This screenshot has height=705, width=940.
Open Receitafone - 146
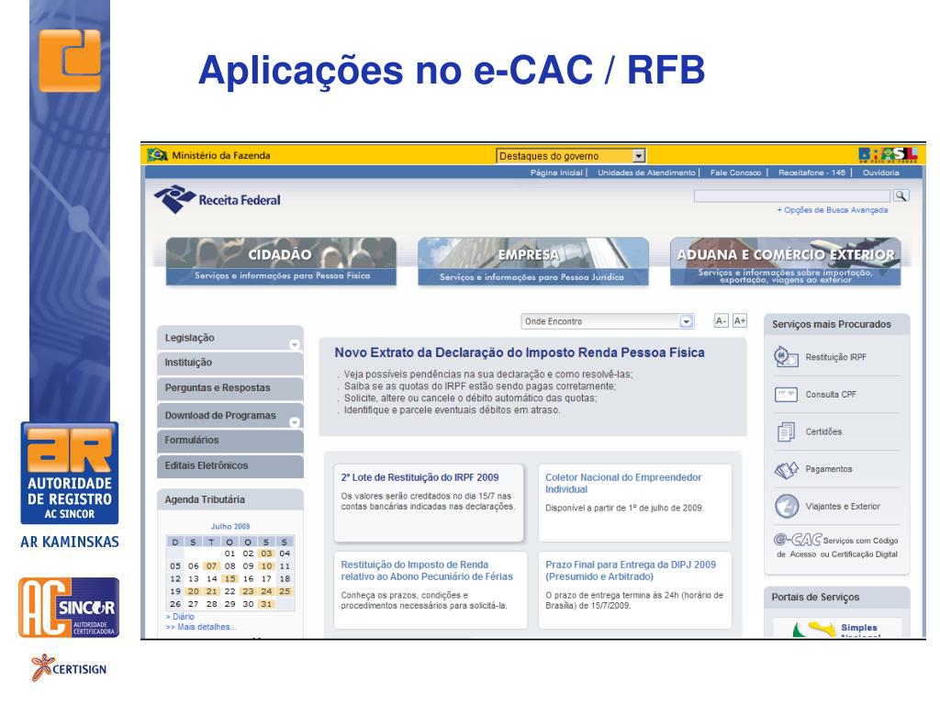tap(811, 173)
